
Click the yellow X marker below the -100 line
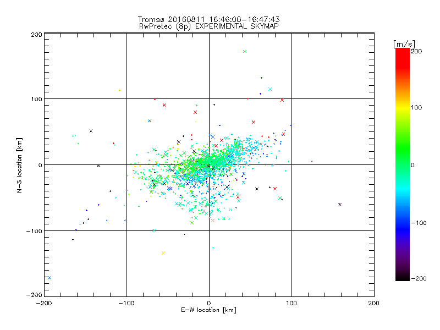[163, 253]
